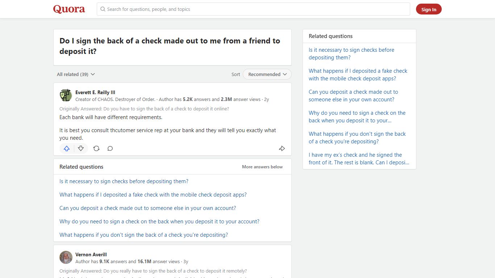This screenshot has width=495, height=278.
Task: Open sidebar link 'What happens if you don't sign the back'
Action: coord(357,138)
